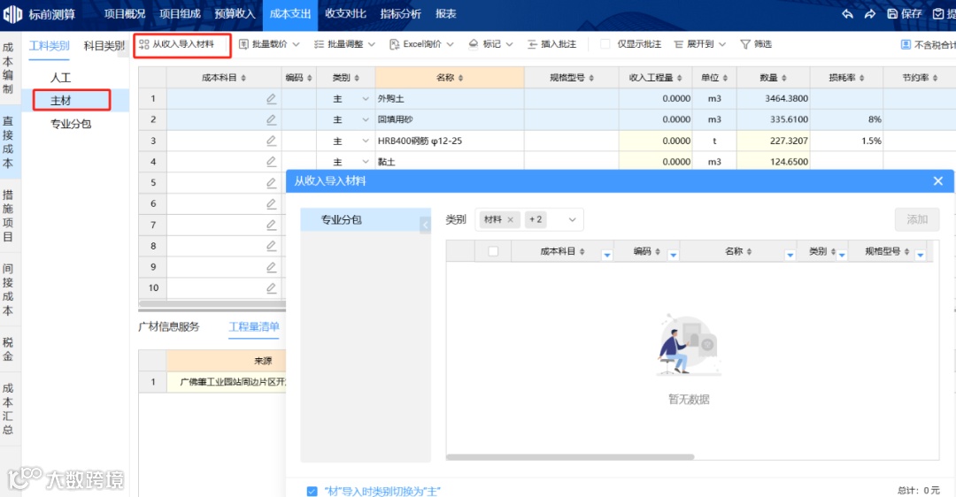Select 主材 in category list

(60, 101)
